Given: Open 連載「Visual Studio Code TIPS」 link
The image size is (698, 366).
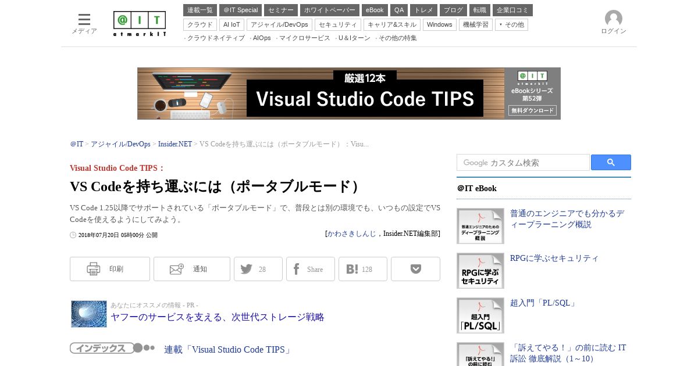Looking at the screenshot, I should [x=228, y=350].
